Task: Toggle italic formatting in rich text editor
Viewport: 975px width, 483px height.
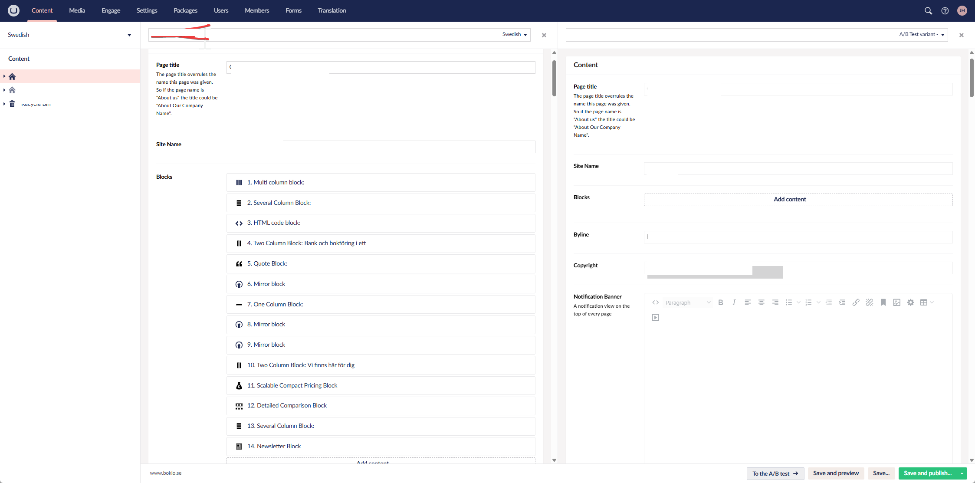Action: pyautogui.click(x=734, y=302)
